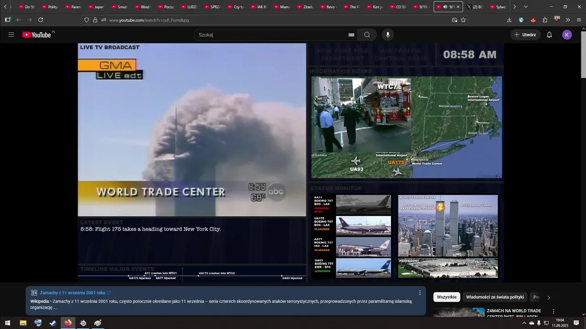This screenshot has height=329, width=586.
Task: Open the Wikipedia info panel options menu
Action: point(420,293)
